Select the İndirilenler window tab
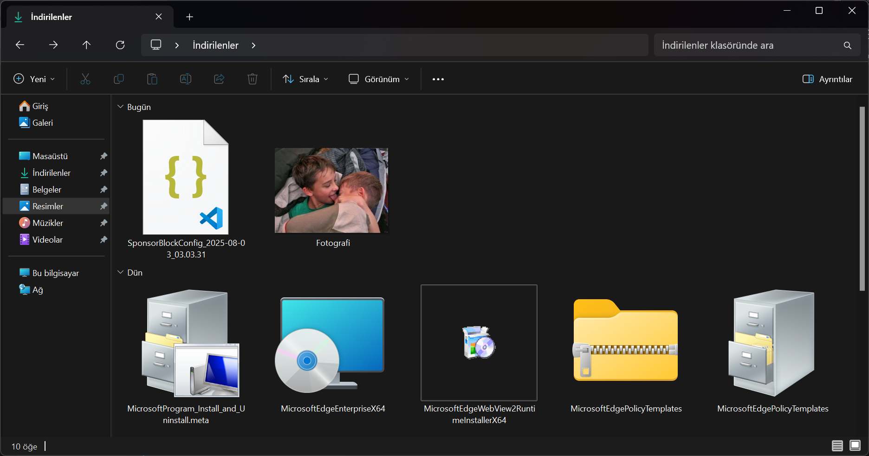 [x=90, y=17]
